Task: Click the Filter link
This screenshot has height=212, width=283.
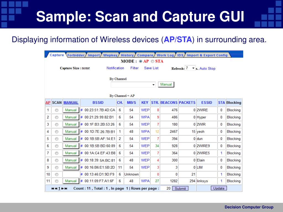Action: [135, 68]
